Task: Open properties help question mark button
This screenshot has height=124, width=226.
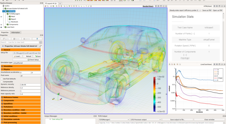Action: [x=37, y=39]
